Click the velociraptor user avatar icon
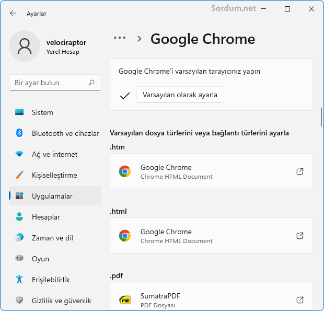Image resolution: width=324 pixels, height=311 pixels. [25, 46]
